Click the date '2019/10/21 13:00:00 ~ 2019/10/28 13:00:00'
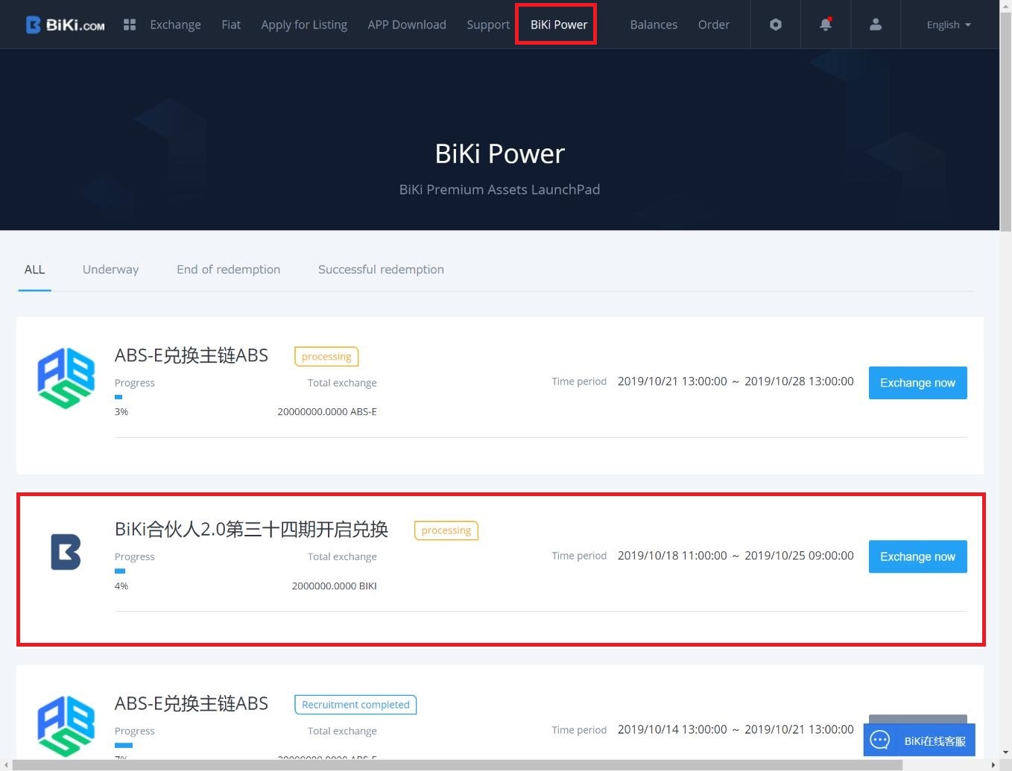The image size is (1012, 771). [x=736, y=381]
